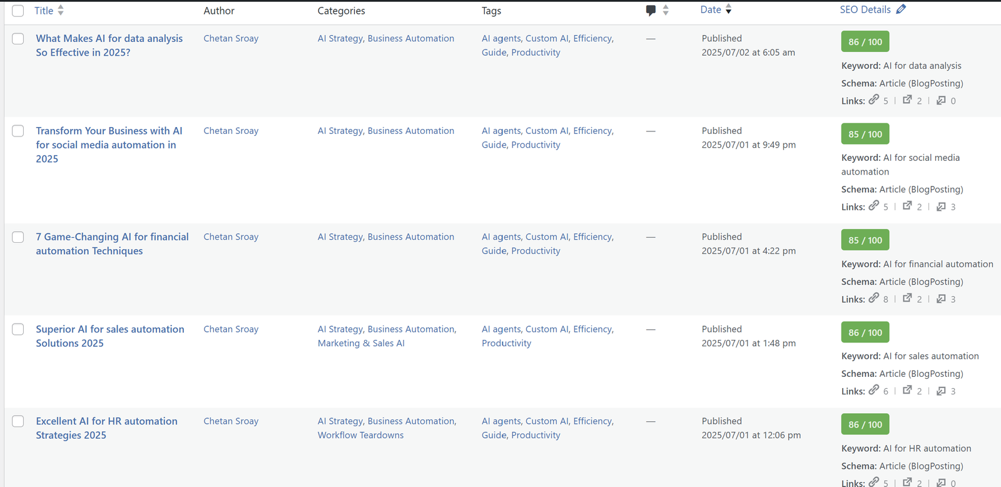This screenshot has height=487, width=1001.
Task: Click AI Strategy category in social media row
Action: click(340, 131)
